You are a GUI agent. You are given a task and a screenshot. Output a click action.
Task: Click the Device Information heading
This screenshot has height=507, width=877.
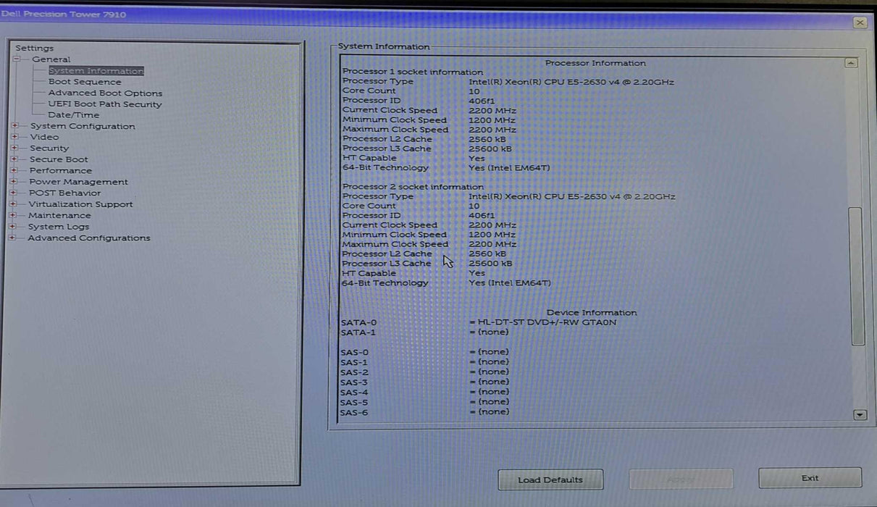coord(592,312)
